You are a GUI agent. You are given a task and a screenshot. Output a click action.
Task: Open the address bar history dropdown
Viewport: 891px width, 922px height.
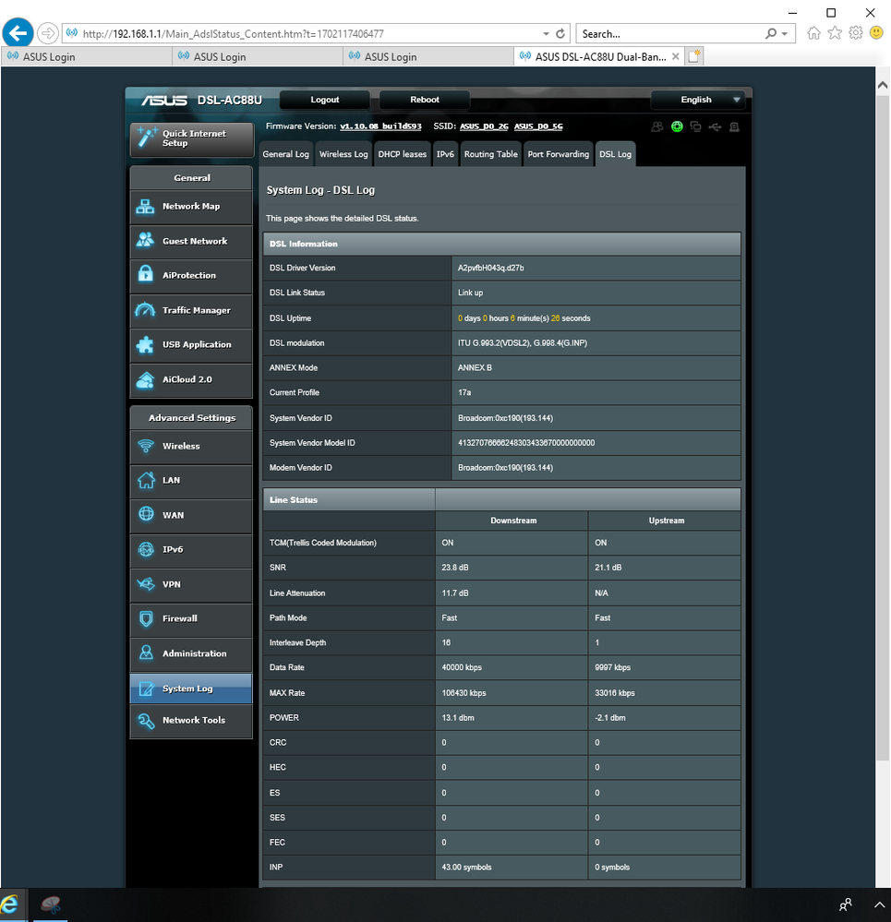tap(547, 34)
